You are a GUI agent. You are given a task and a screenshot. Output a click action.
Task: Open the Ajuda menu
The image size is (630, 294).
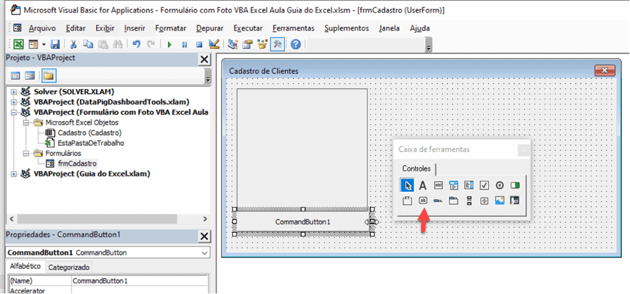(x=419, y=28)
